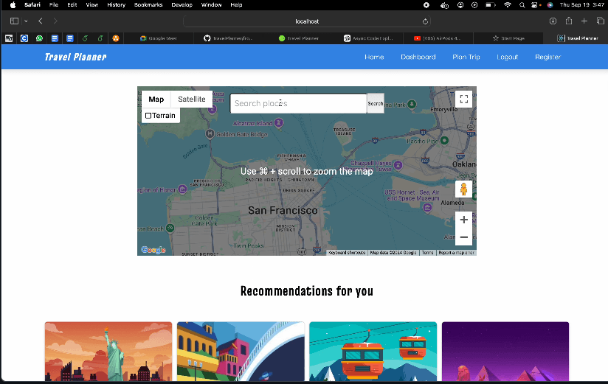Open the map Terms link
Viewport: 608px width, 384px height.
click(x=427, y=253)
